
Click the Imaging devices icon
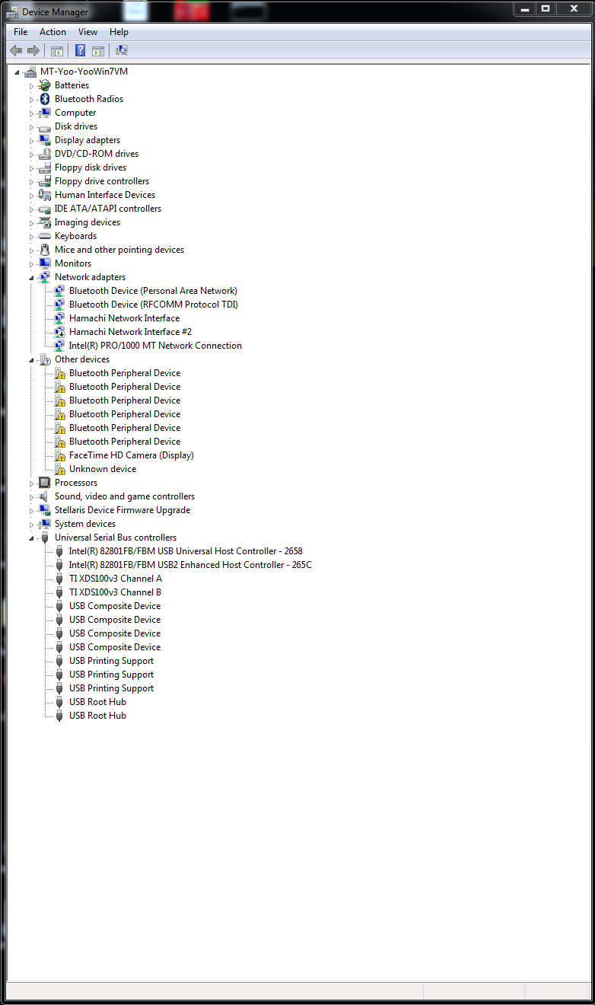(45, 222)
